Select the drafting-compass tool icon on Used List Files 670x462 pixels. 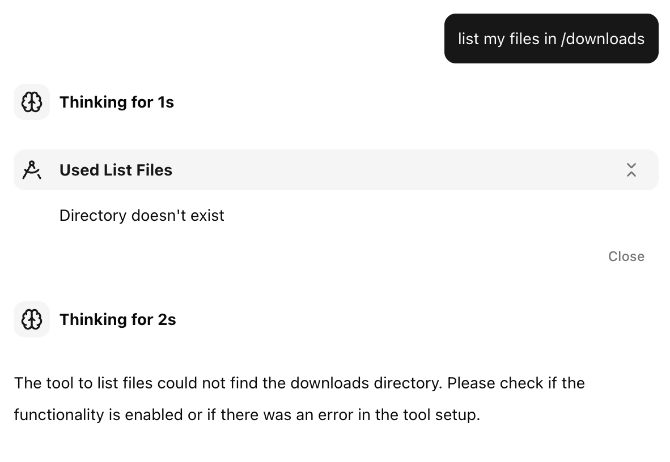32,170
